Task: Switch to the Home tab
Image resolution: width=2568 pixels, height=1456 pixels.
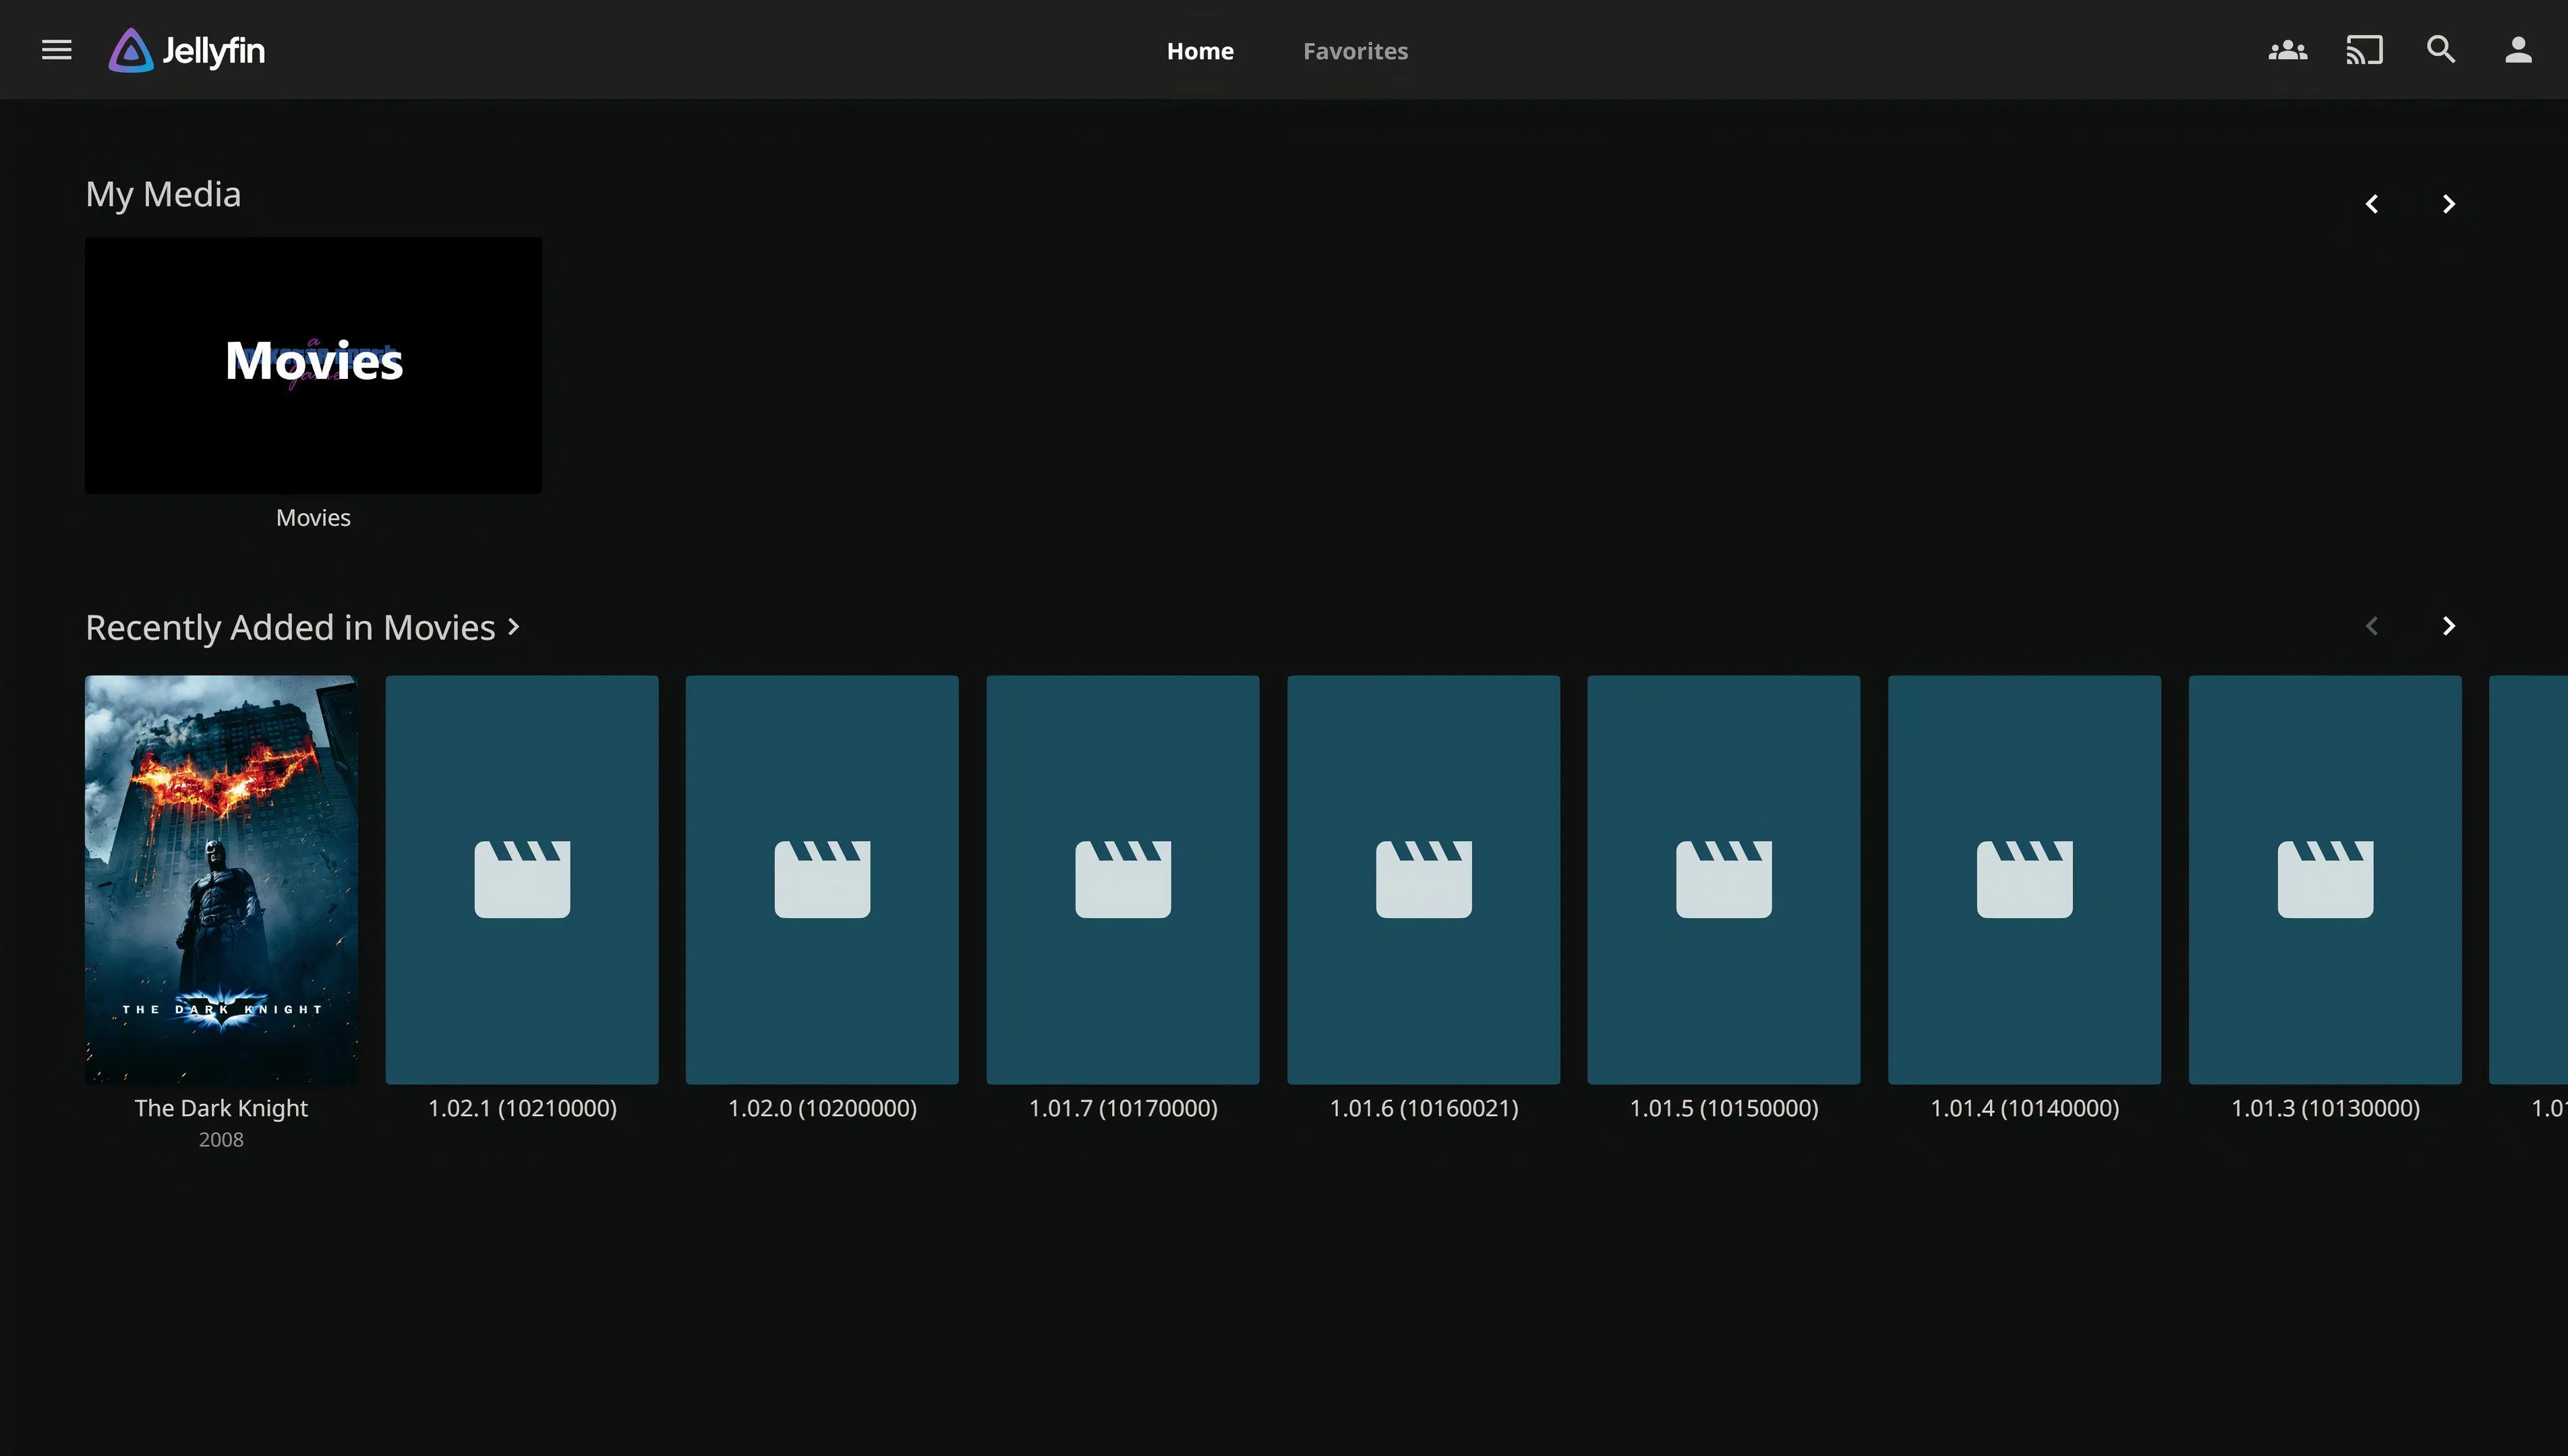Action: (1200, 51)
